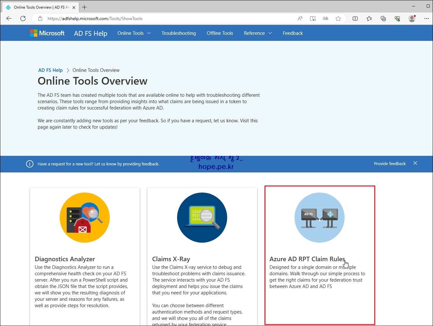
Task: Dismiss the feedback banner with the X
Action: pyautogui.click(x=415, y=163)
